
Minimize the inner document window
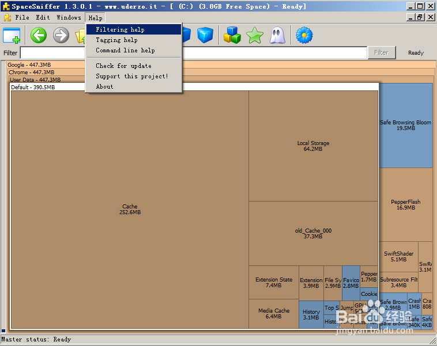point(410,17)
